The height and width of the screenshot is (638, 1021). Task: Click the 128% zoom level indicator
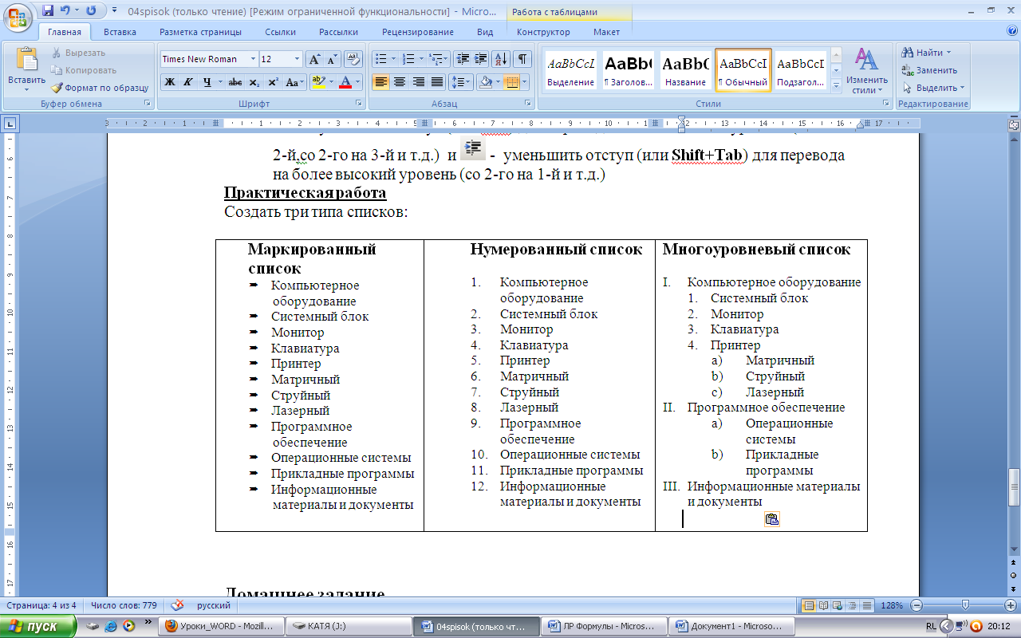click(893, 605)
